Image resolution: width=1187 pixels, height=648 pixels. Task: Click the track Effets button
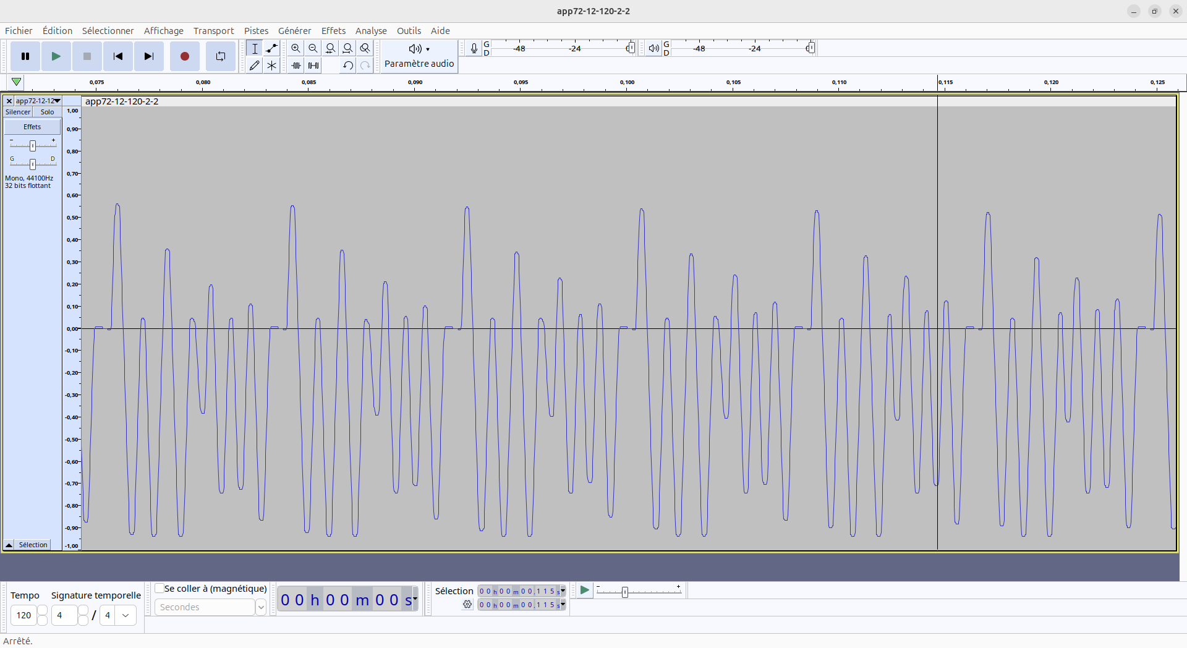[x=32, y=127]
